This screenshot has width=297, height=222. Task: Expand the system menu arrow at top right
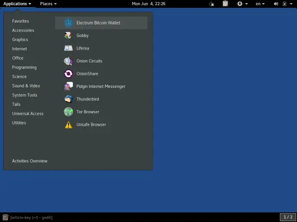(x=291, y=4)
